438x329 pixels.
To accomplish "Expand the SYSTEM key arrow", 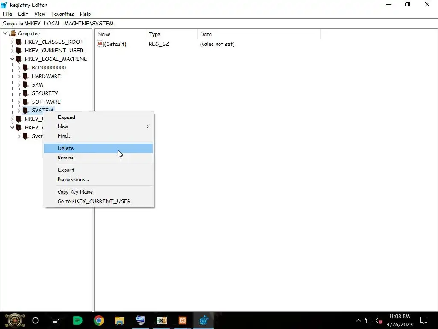I will 19,111.
